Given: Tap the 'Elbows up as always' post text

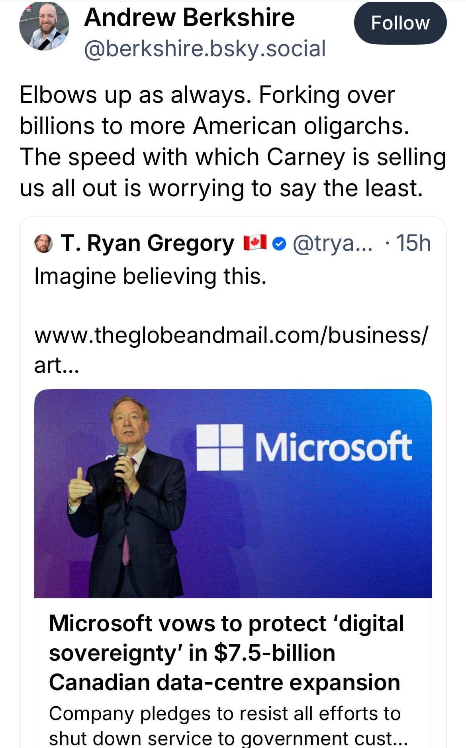Looking at the screenshot, I should (x=233, y=141).
